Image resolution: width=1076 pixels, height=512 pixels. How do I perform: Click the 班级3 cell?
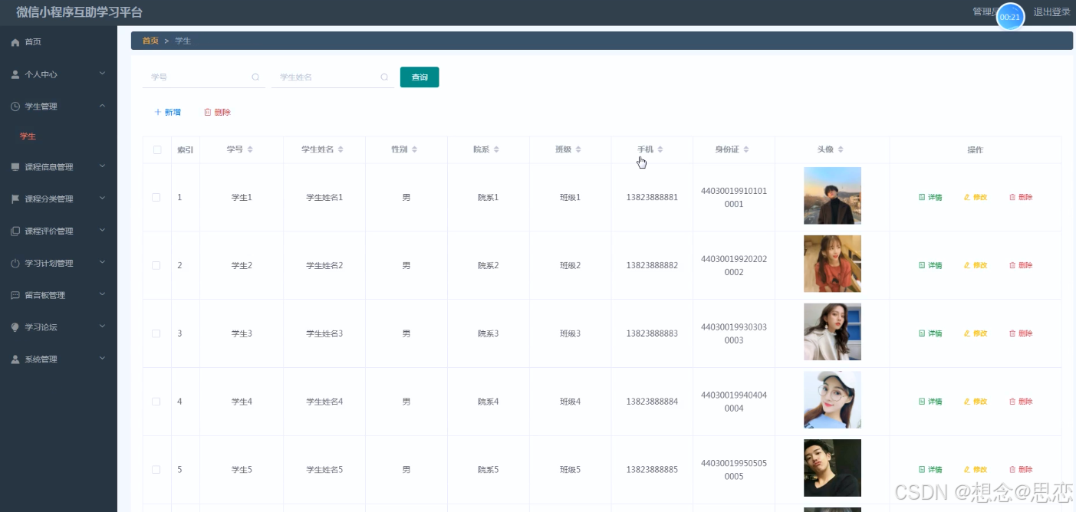pos(570,333)
